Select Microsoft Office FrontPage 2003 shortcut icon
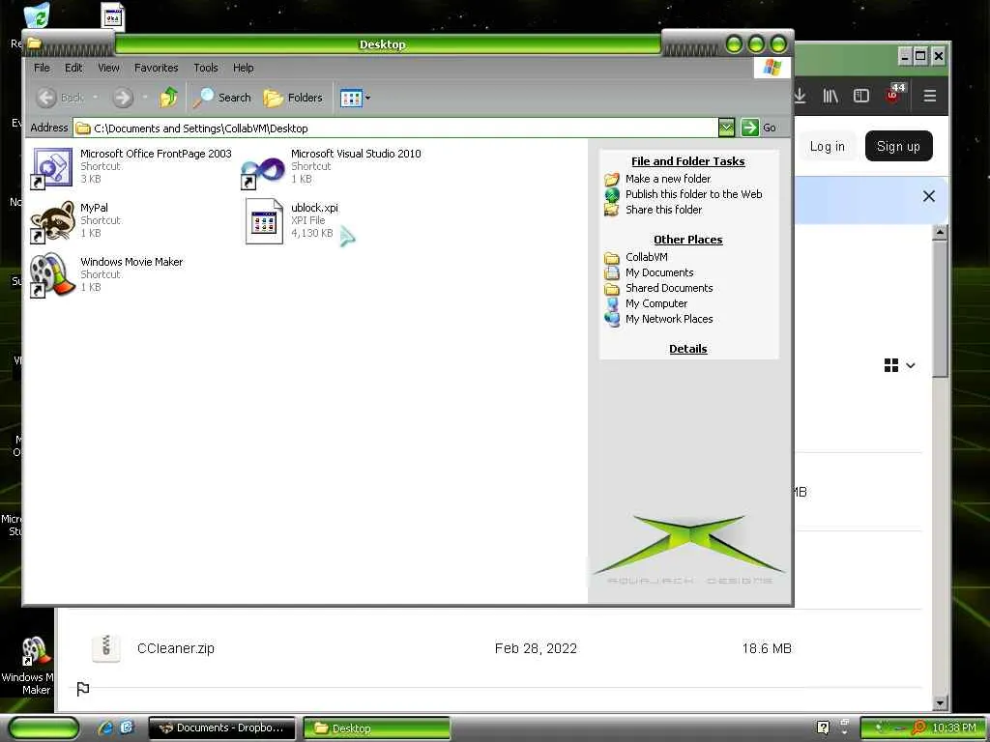Viewport: 990px width, 742px height. click(52, 168)
